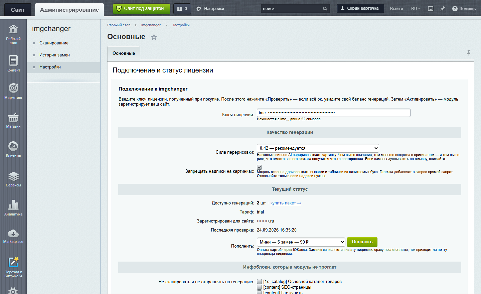Open История замен in the imgchanger menu
Screen dimensions: 481x294
[54, 55]
